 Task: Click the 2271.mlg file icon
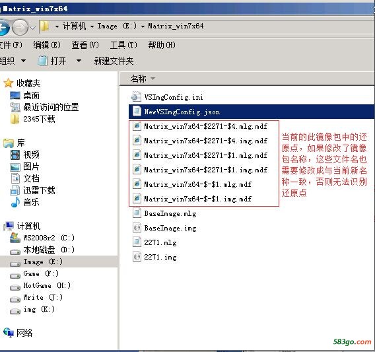[137, 242]
